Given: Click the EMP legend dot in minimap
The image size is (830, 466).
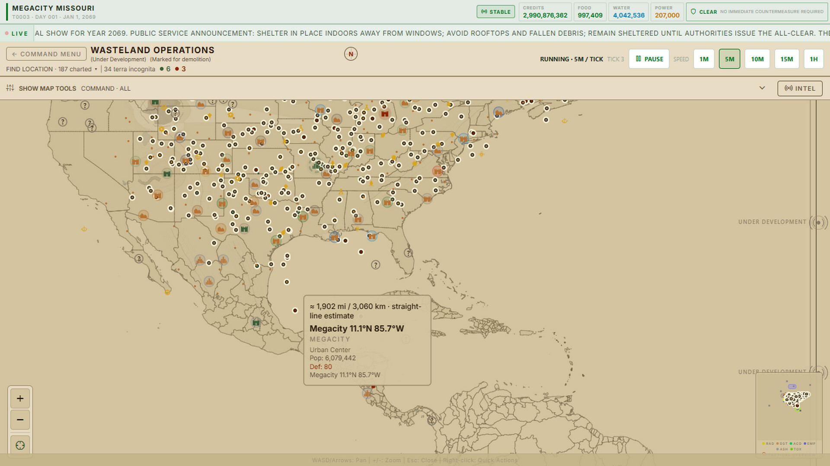Looking at the screenshot, I should pyautogui.click(x=804, y=444).
